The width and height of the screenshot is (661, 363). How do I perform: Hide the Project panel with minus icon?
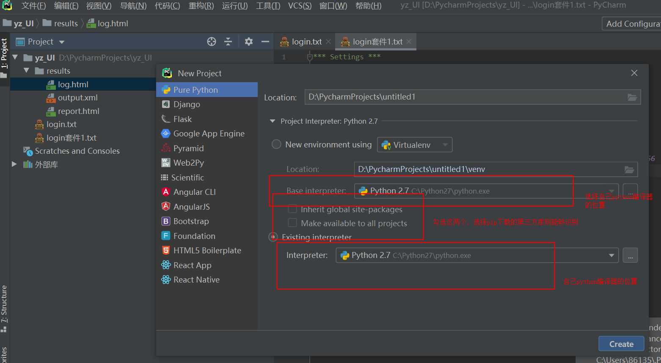click(265, 42)
